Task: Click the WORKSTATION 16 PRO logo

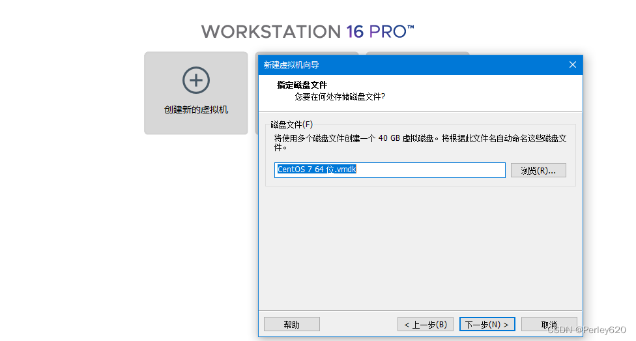Action: point(308,32)
